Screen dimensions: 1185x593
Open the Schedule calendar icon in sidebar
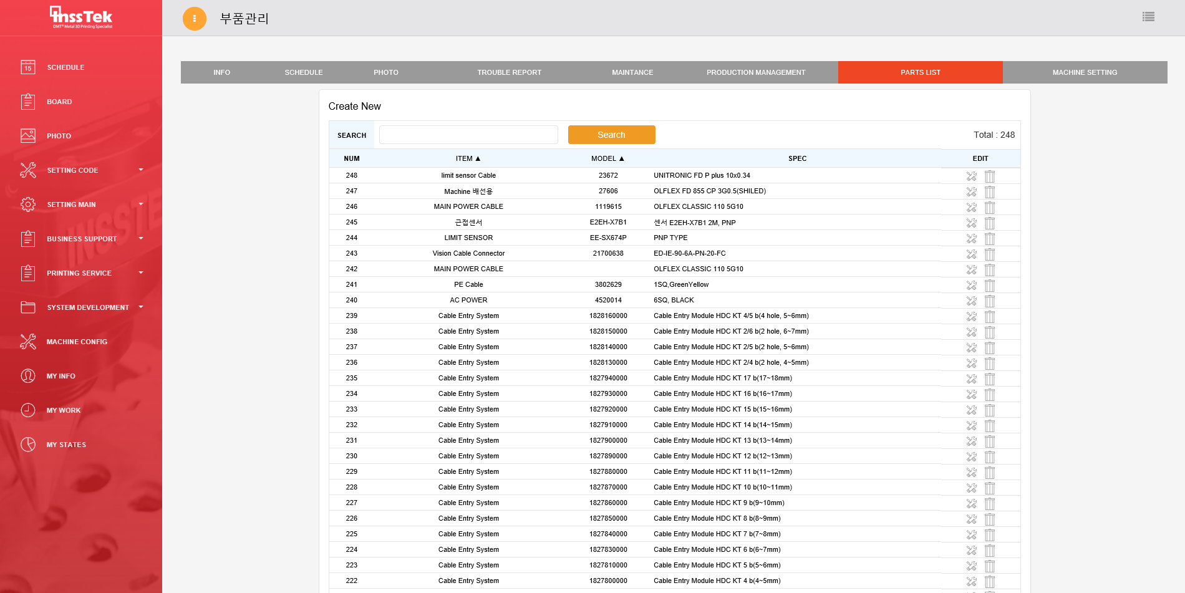pyautogui.click(x=28, y=67)
